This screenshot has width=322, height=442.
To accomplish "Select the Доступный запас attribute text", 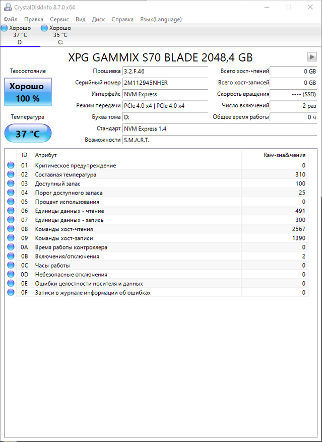I will pos(57,183).
